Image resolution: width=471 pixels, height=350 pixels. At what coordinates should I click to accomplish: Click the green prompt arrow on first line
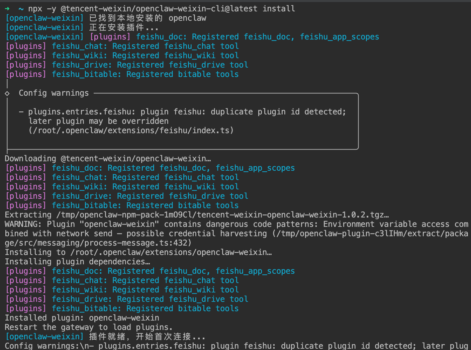click(7, 9)
